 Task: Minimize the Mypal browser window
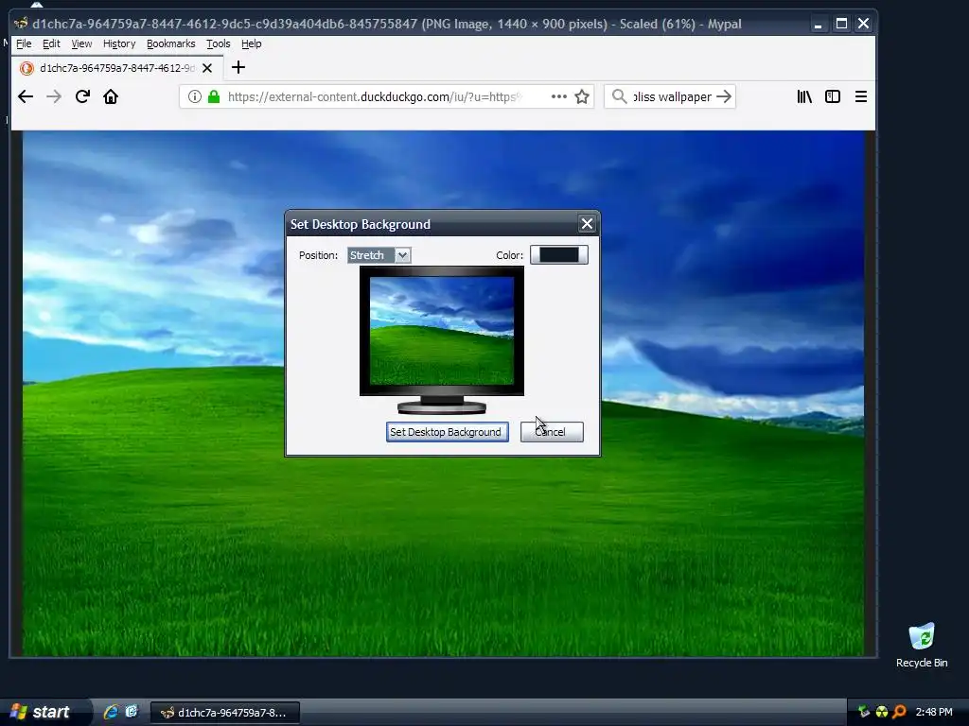(819, 24)
